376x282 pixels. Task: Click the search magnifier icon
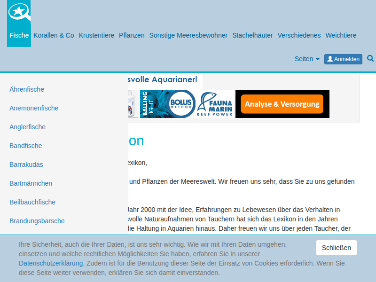coord(370,59)
